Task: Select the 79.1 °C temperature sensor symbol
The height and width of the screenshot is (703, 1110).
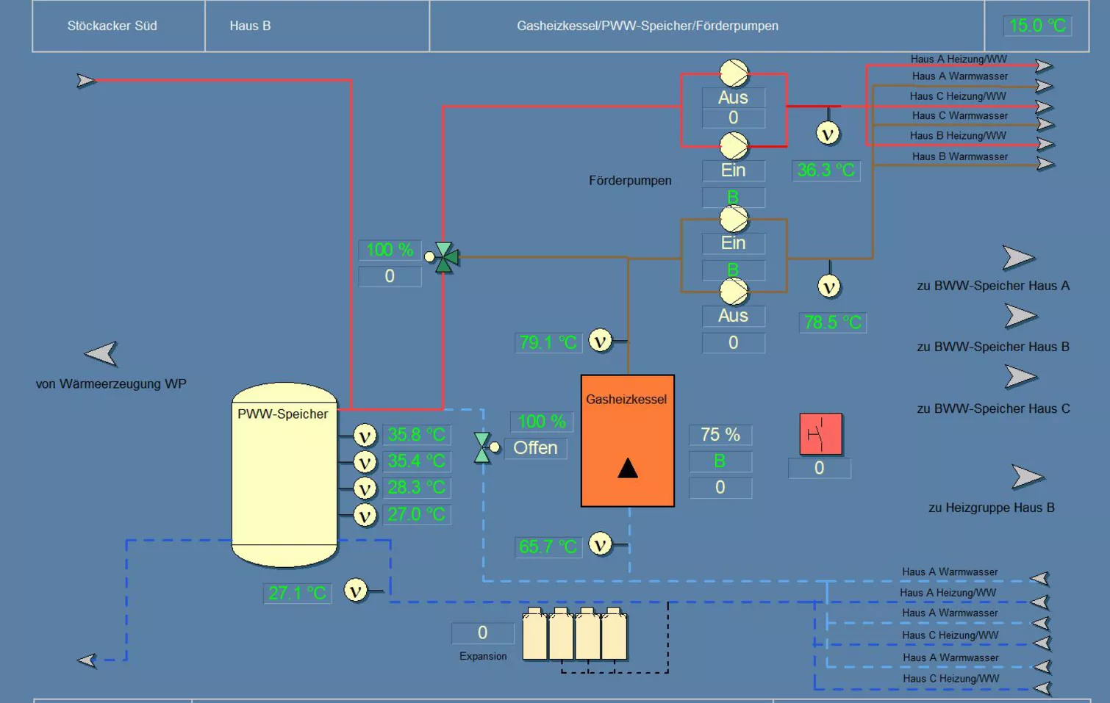Action: 601,341
